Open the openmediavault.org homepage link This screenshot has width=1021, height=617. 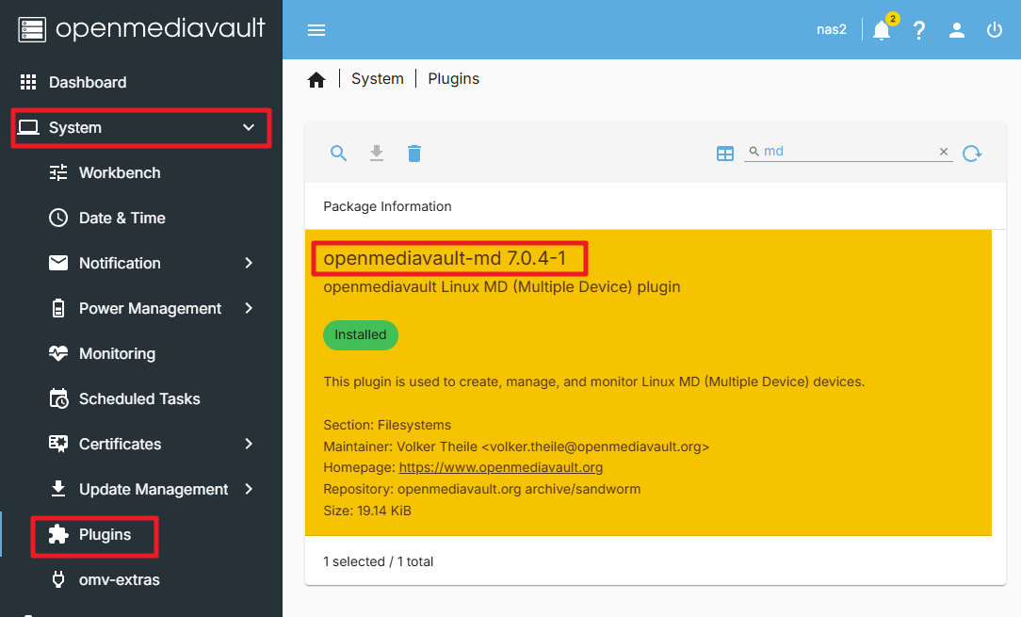click(501, 468)
